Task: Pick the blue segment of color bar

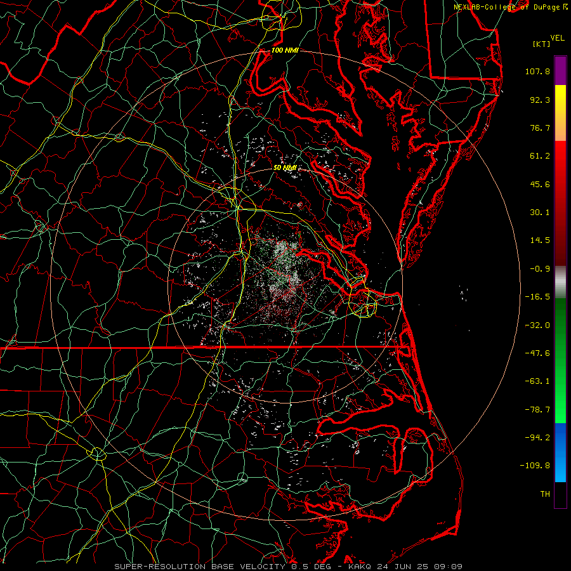Action: pos(560,452)
